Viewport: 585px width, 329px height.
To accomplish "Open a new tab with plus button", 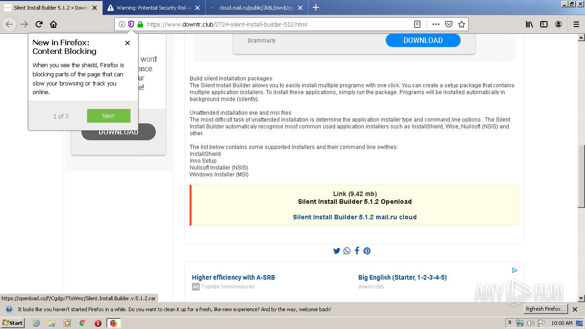I will (316, 7).
